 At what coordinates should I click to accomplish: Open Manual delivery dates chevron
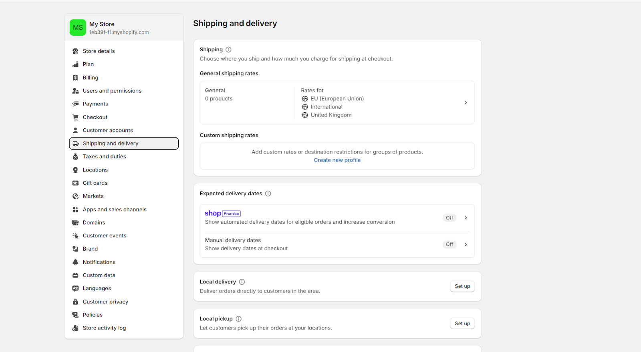[466, 245]
